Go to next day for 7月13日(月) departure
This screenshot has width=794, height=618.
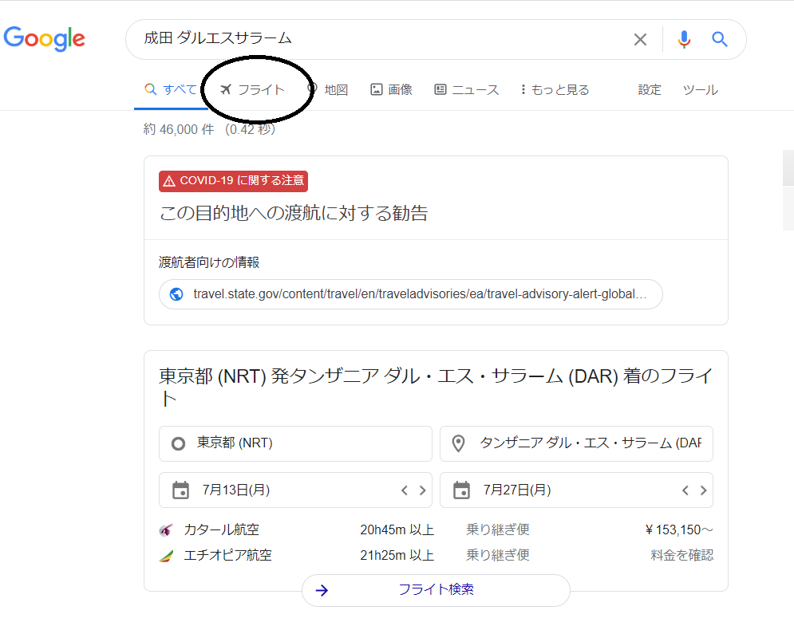(x=422, y=490)
